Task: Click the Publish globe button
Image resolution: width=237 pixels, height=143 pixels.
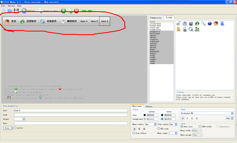Action: click(28, 11)
